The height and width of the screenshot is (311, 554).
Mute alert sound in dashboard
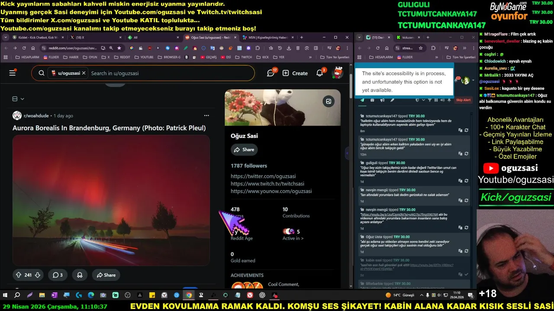pyautogui.click(x=442, y=100)
